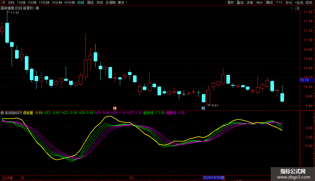
Task: Toggle the left sidebar panel icon
Action: point(3,3)
